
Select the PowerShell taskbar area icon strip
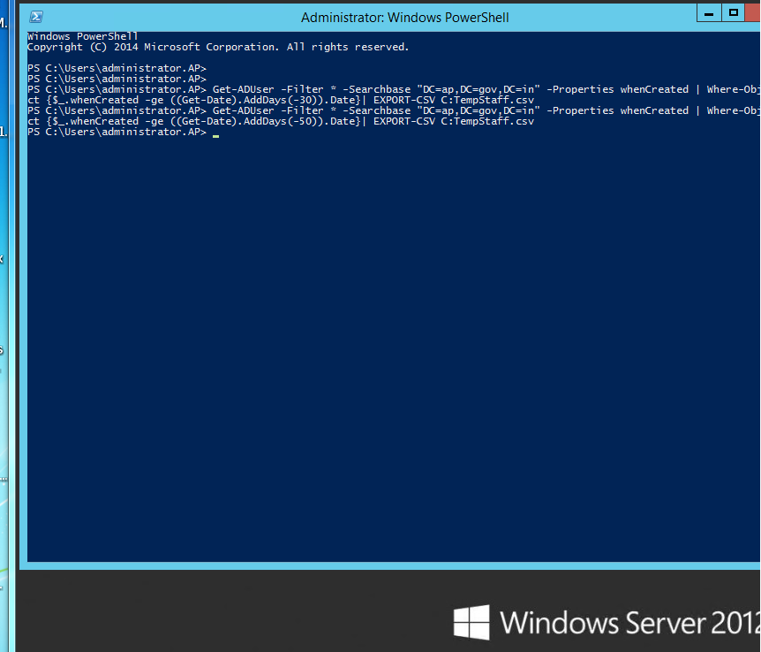coord(36,16)
